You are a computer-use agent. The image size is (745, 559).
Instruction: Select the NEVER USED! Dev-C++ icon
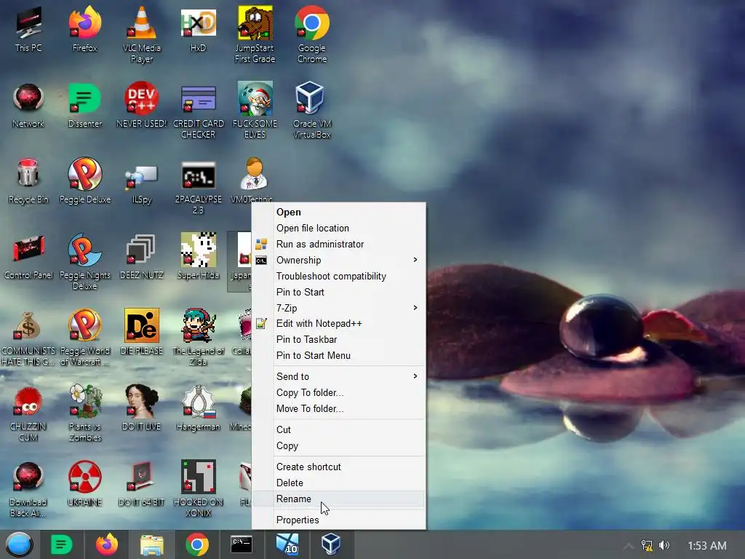(142, 106)
